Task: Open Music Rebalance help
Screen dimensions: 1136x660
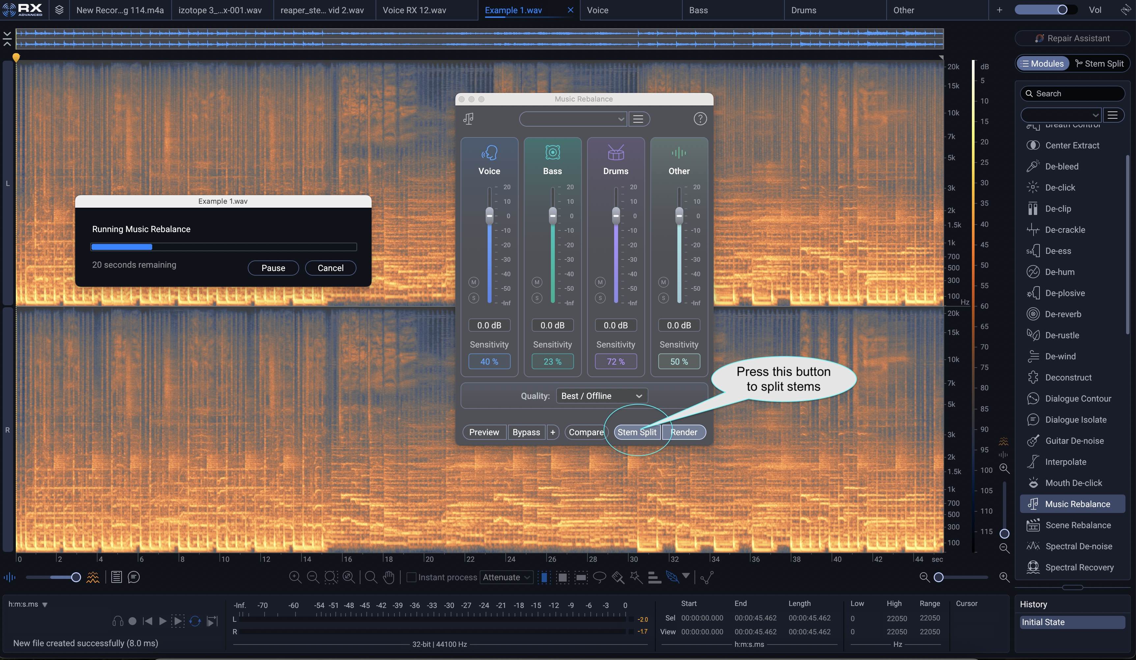Action: 700,119
